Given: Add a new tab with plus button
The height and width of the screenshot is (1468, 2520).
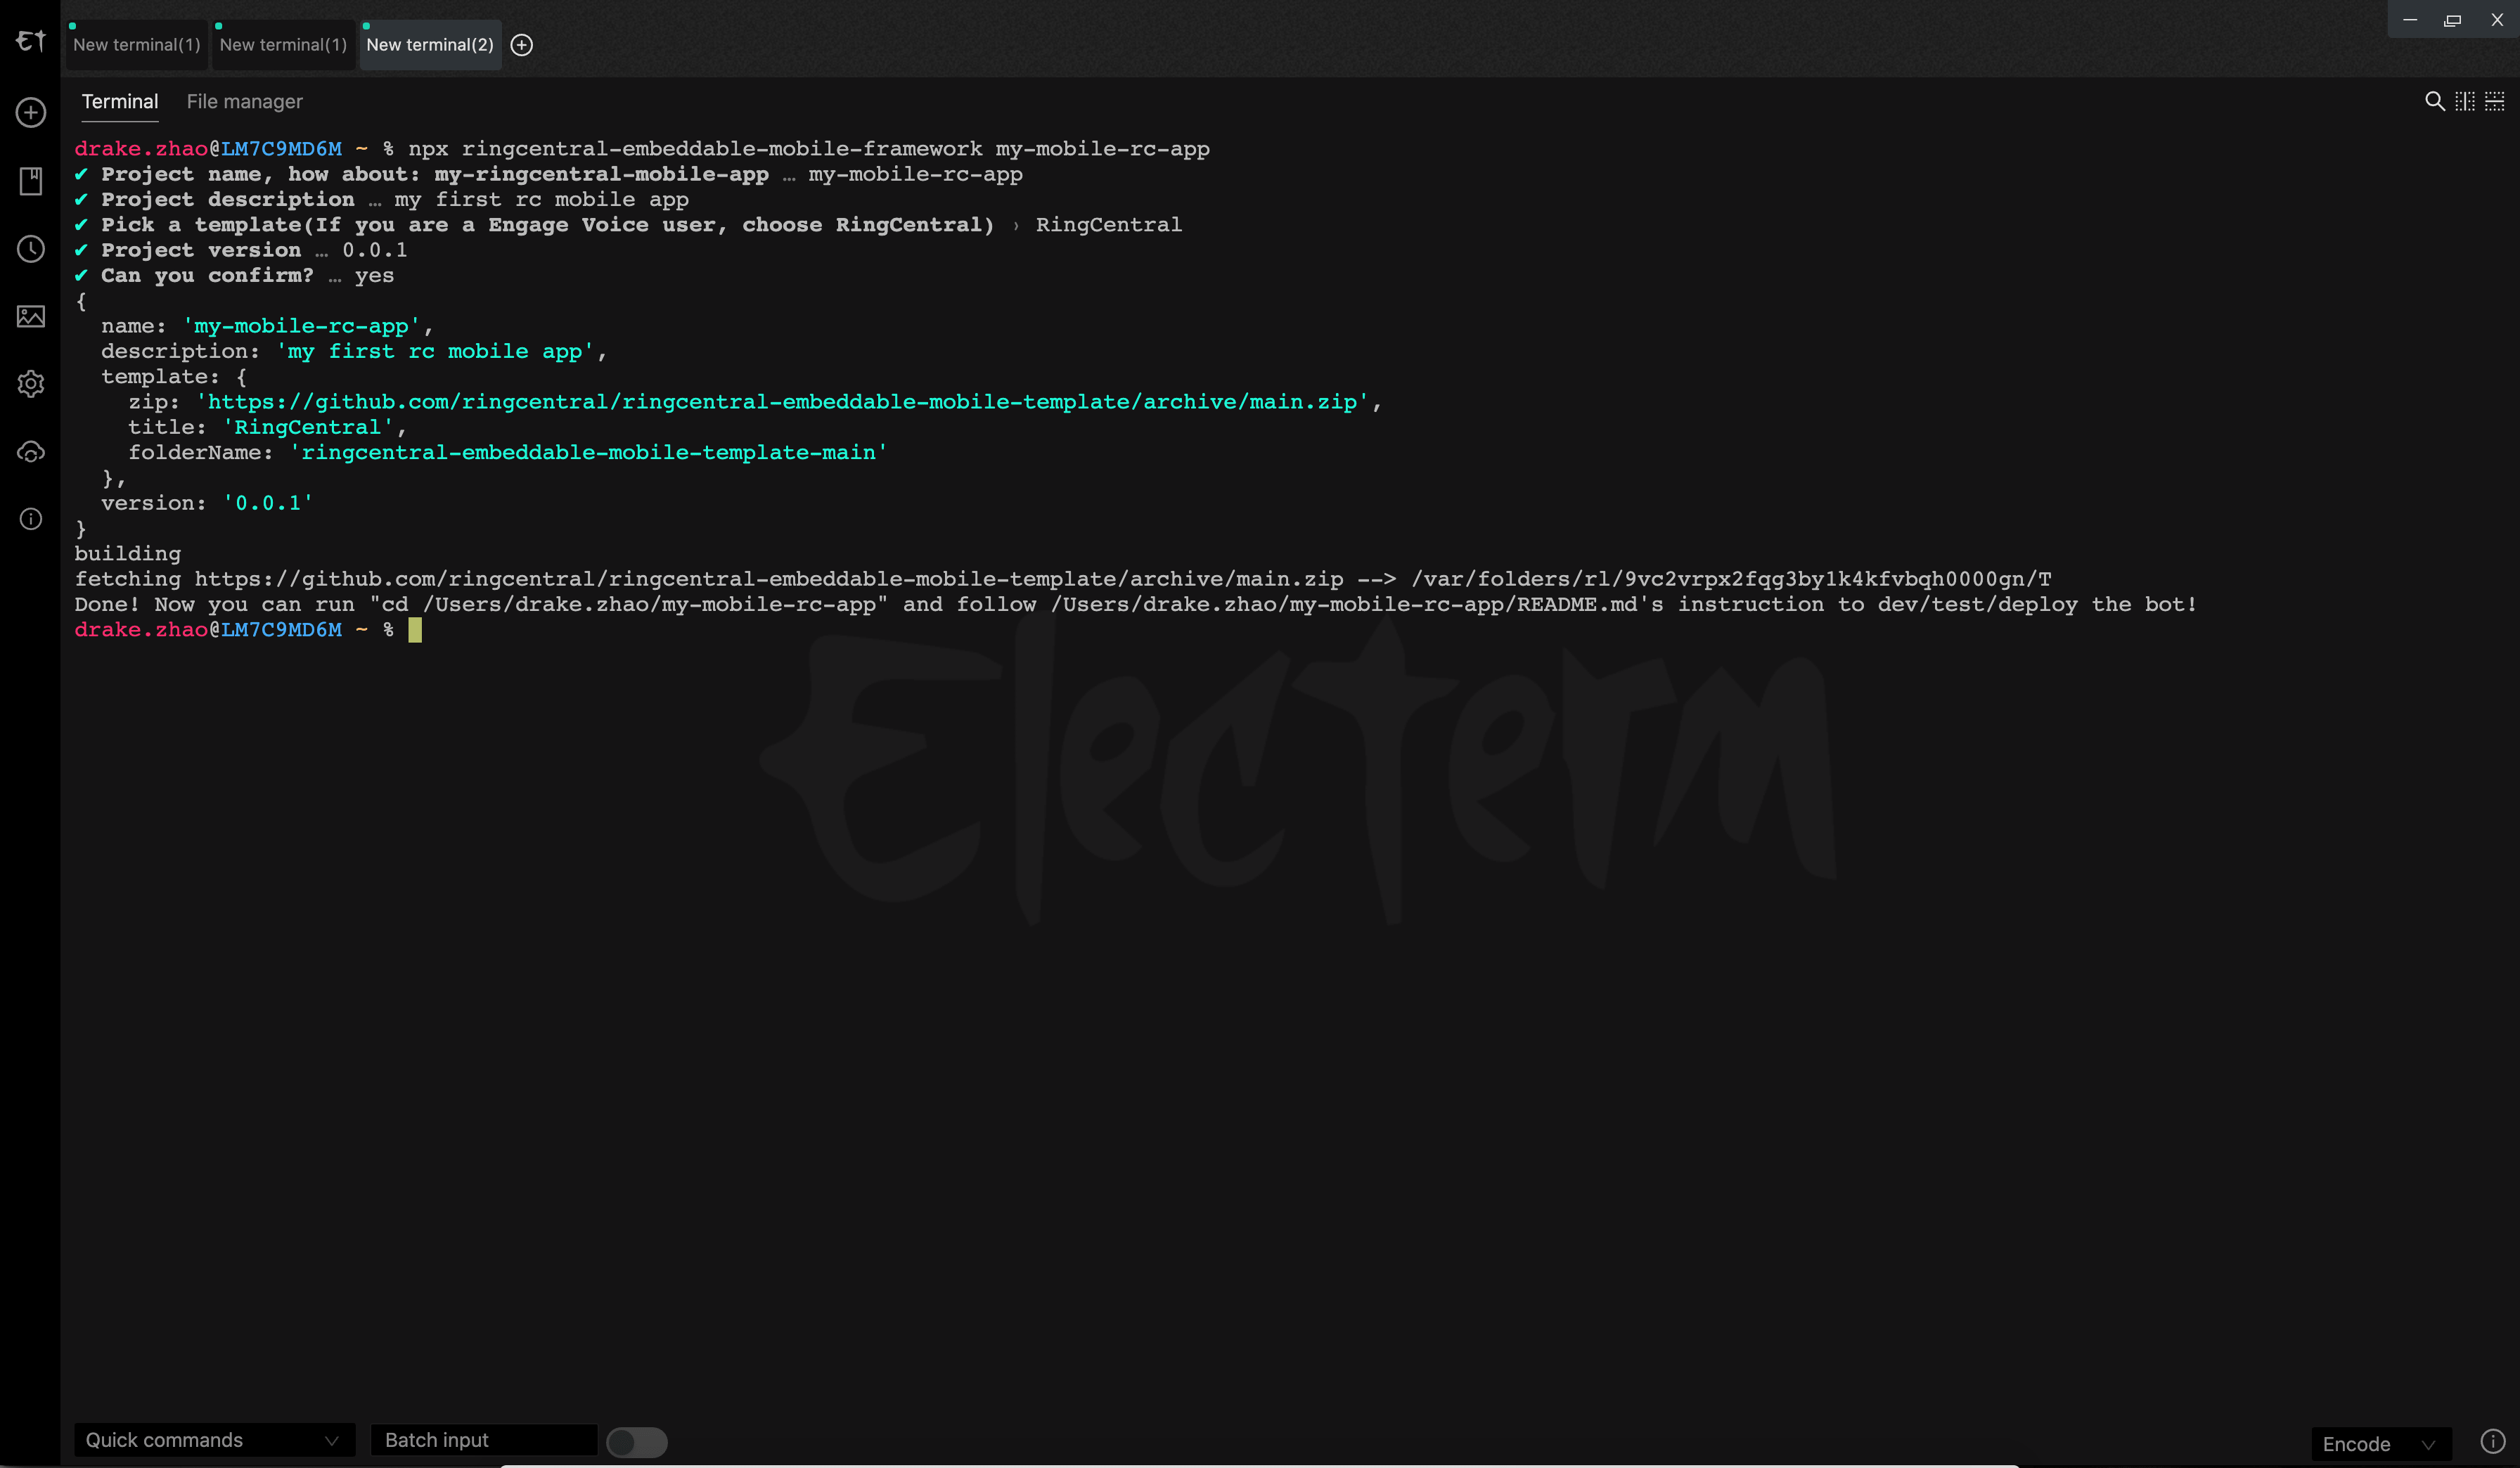Looking at the screenshot, I should pos(522,45).
